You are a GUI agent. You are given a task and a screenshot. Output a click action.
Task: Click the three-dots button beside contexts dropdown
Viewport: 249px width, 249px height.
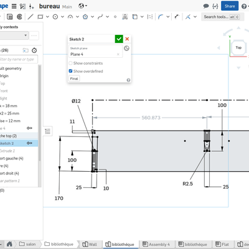click(x=34, y=35)
